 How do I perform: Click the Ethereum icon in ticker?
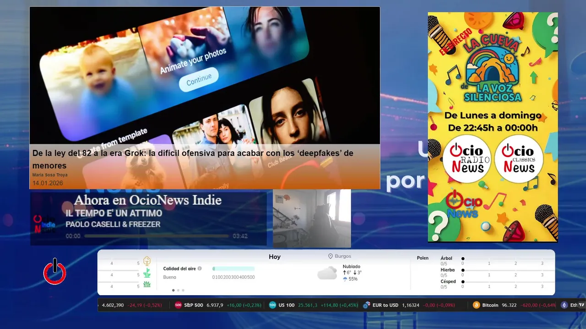coord(564,305)
